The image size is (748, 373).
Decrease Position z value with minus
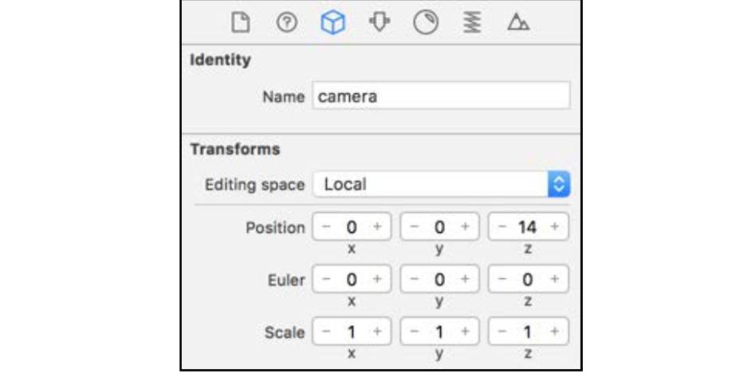(502, 226)
